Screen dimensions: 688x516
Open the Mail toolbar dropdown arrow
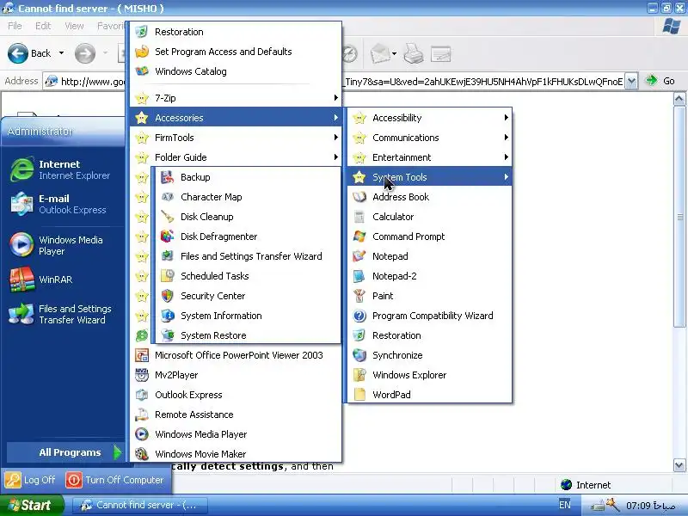(x=394, y=54)
